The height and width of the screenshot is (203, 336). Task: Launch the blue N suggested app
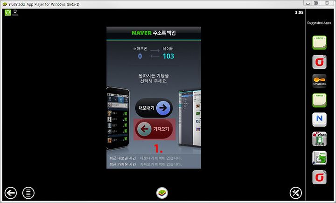pos(319,119)
